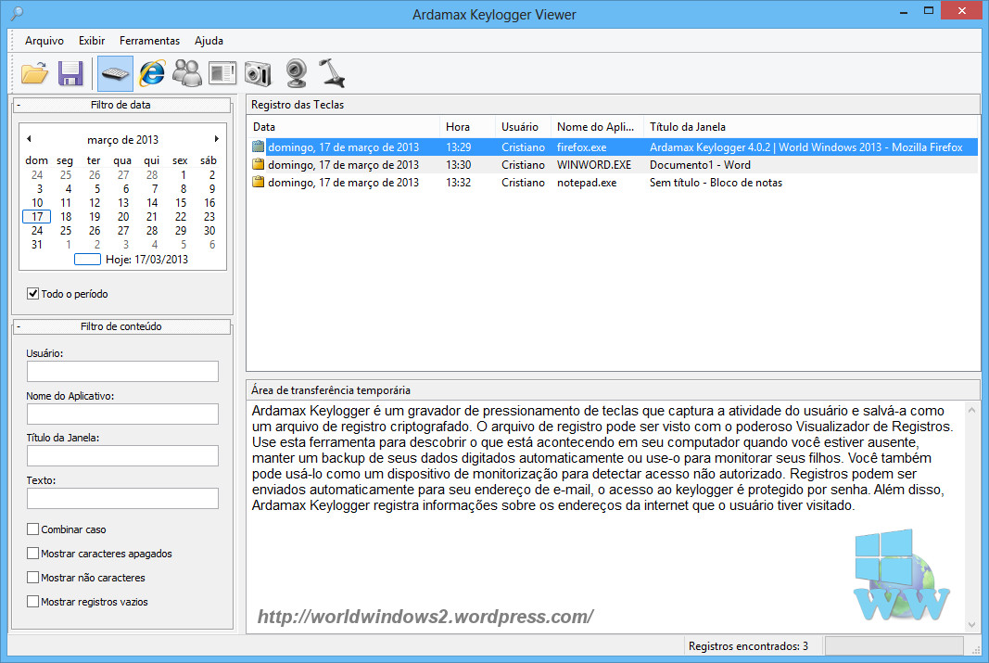989x663 pixels.
Task: Uncheck the Todo o período checkbox
Action: click(32, 293)
